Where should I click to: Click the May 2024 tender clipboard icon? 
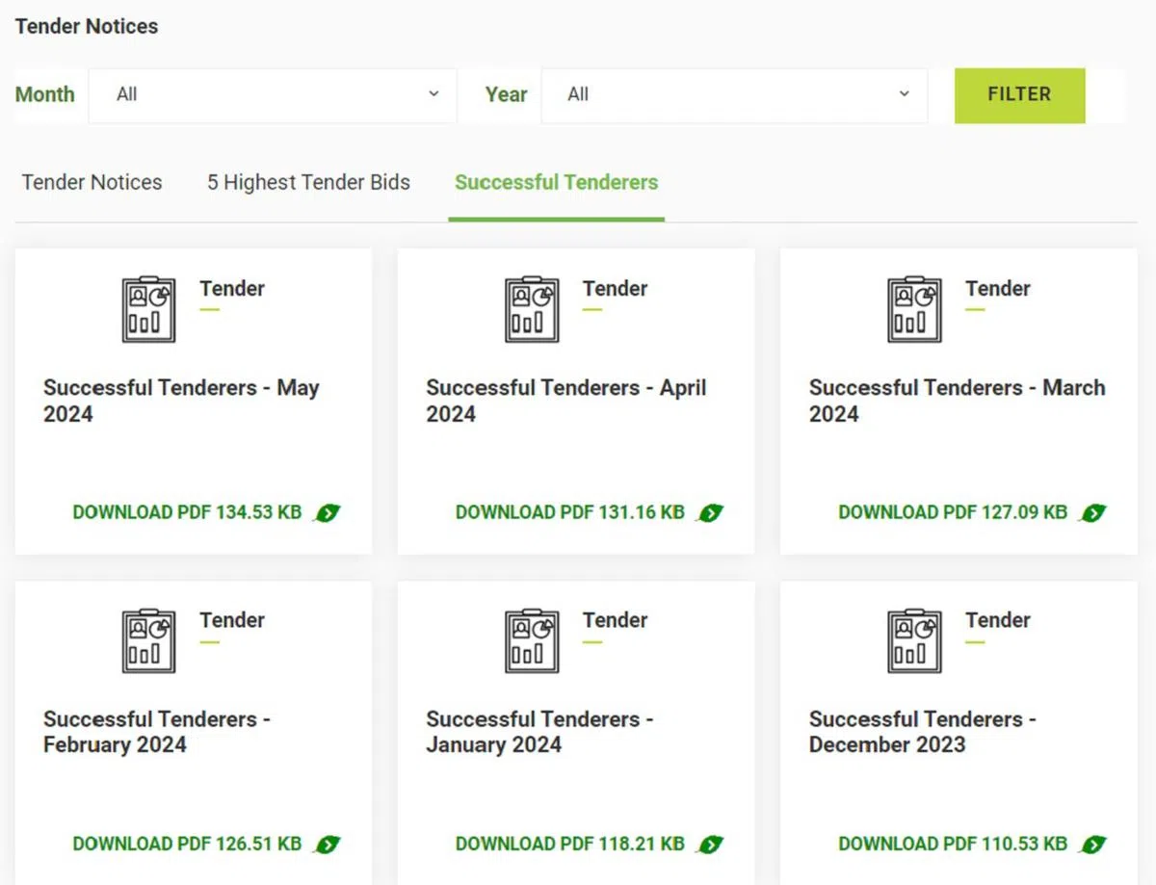click(x=148, y=310)
